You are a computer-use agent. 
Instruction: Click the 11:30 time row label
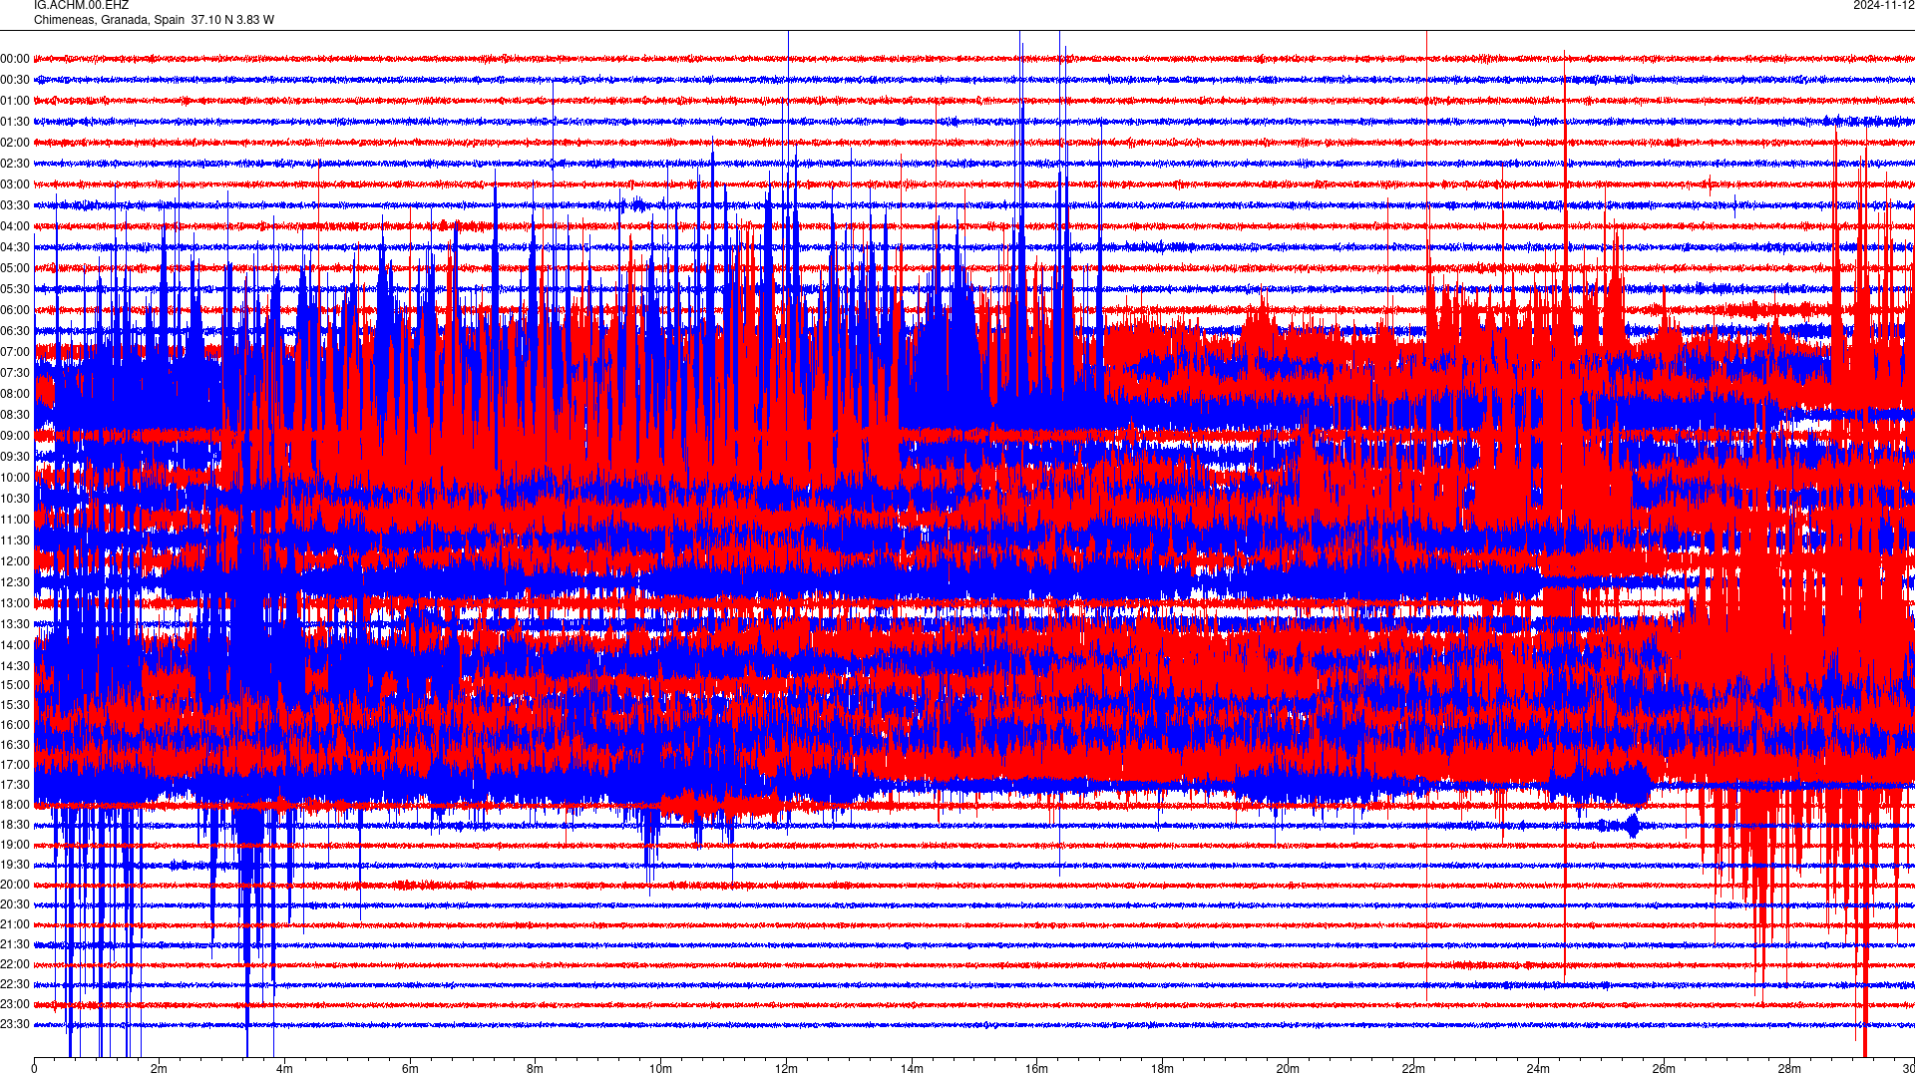(15, 540)
